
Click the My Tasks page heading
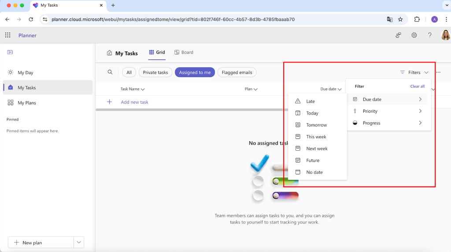point(126,53)
